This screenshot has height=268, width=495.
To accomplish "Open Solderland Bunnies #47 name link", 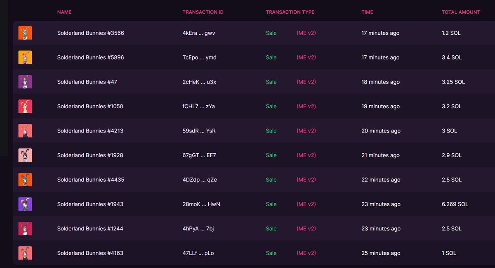I will pos(87,82).
